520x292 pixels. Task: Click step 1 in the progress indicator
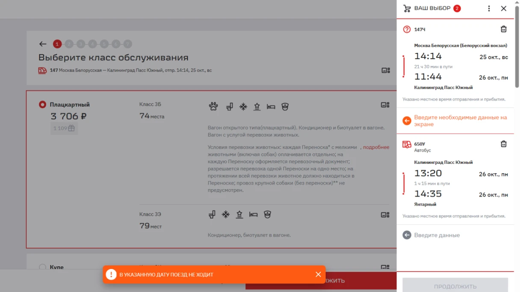[57, 44]
